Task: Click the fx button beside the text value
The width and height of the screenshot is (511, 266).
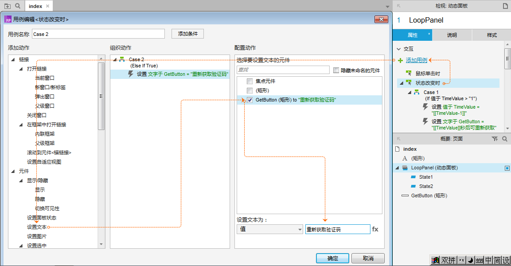Action: point(375,229)
